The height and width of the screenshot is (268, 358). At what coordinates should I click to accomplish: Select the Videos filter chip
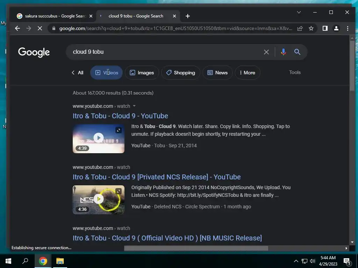point(106,73)
